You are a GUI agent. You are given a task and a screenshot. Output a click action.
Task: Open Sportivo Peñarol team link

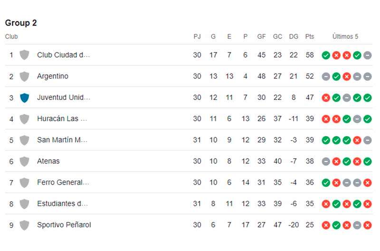[x=64, y=225]
